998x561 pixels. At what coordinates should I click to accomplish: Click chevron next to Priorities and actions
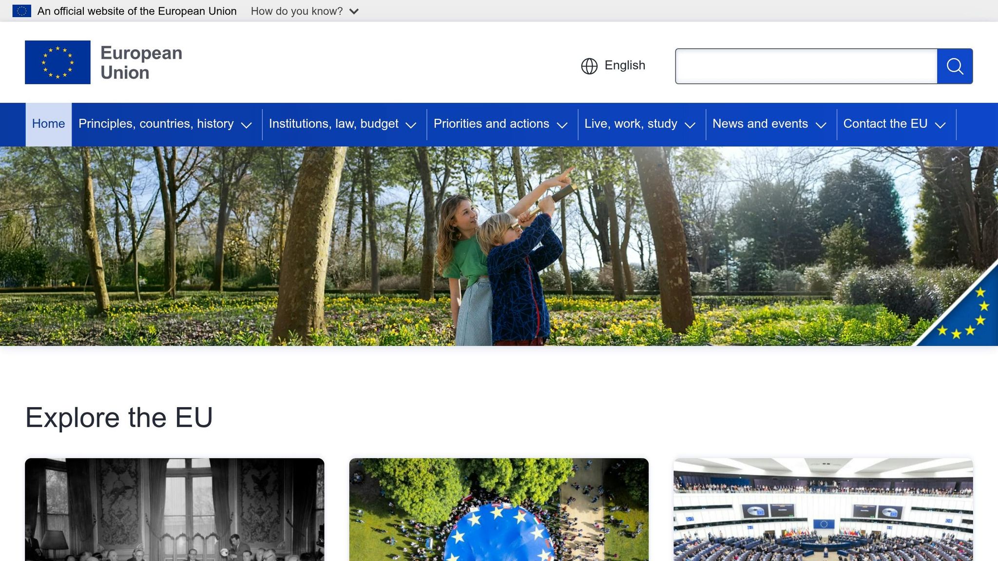[x=562, y=125]
